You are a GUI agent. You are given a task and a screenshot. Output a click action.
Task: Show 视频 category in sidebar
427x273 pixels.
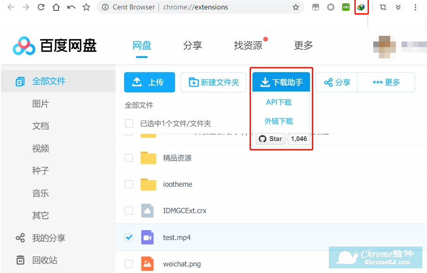(41, 149)
